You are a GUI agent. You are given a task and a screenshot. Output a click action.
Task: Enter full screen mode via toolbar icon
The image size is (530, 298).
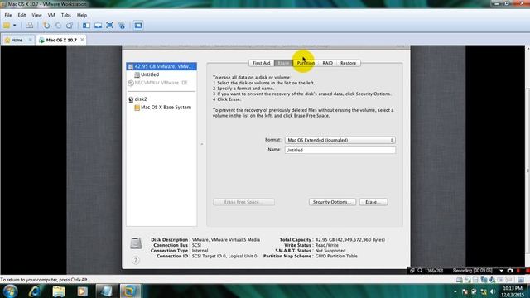click(109, 26)
